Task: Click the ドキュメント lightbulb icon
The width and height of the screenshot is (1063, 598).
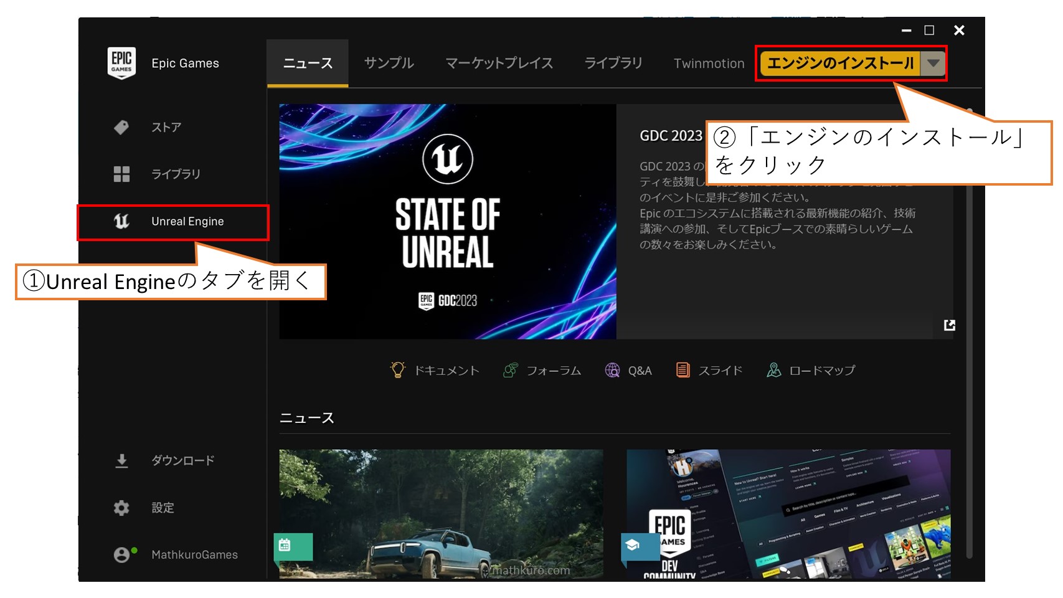Action: pos(397,370)
